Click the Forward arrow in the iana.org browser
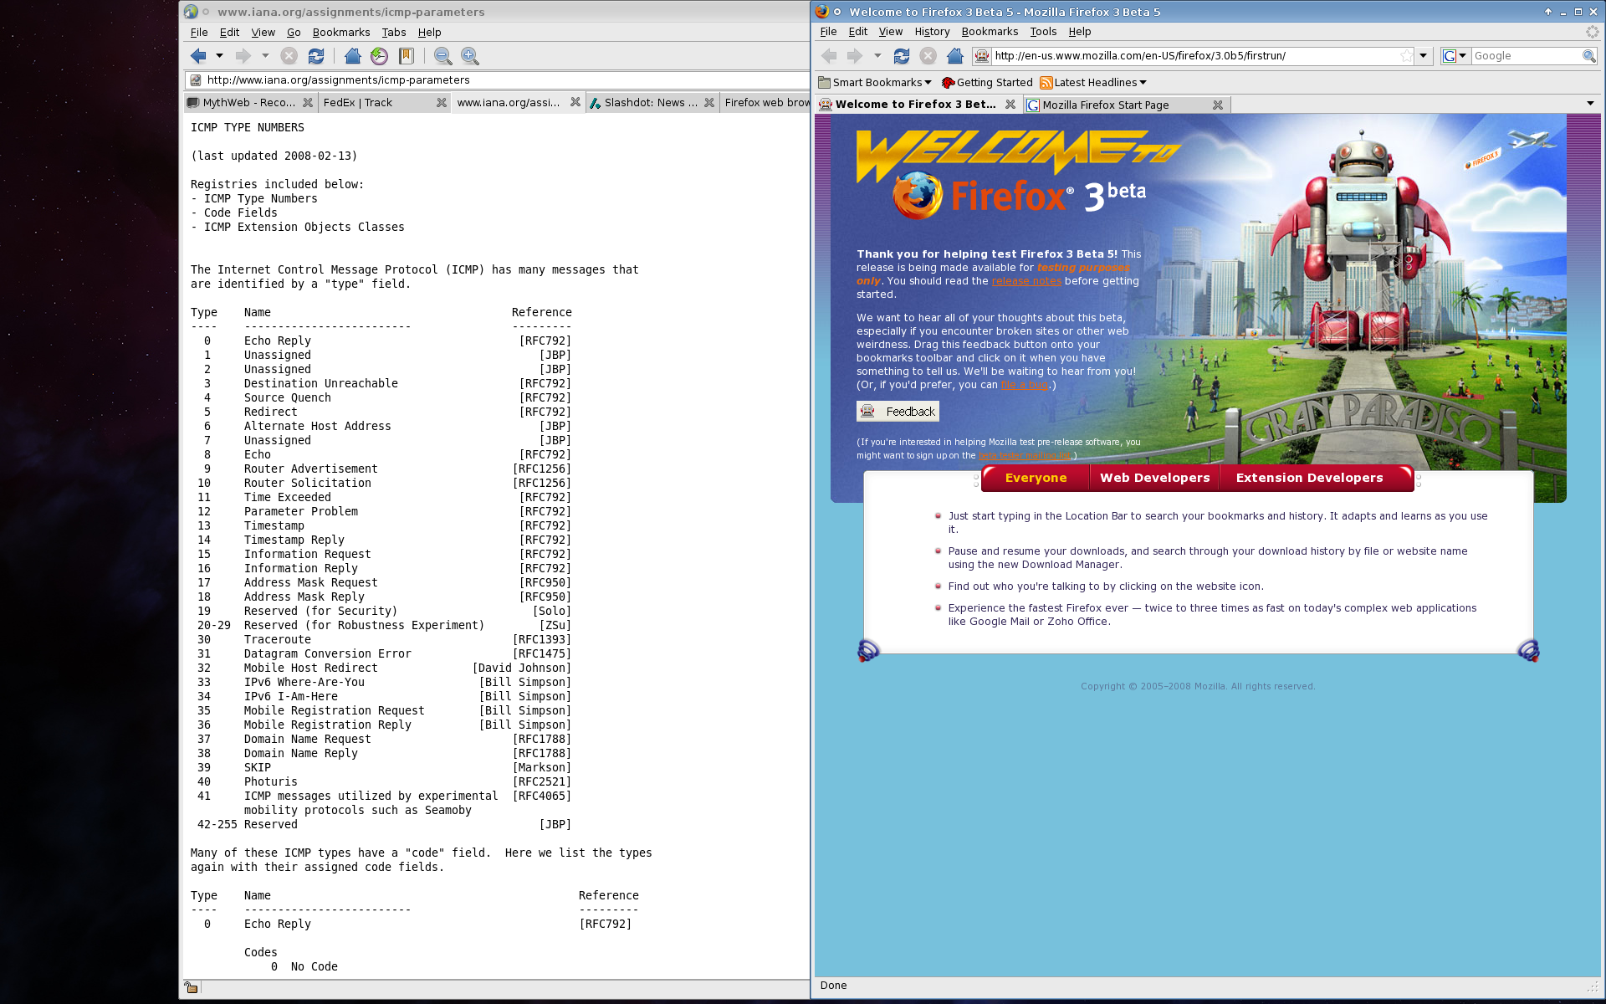 coord(243,56)
